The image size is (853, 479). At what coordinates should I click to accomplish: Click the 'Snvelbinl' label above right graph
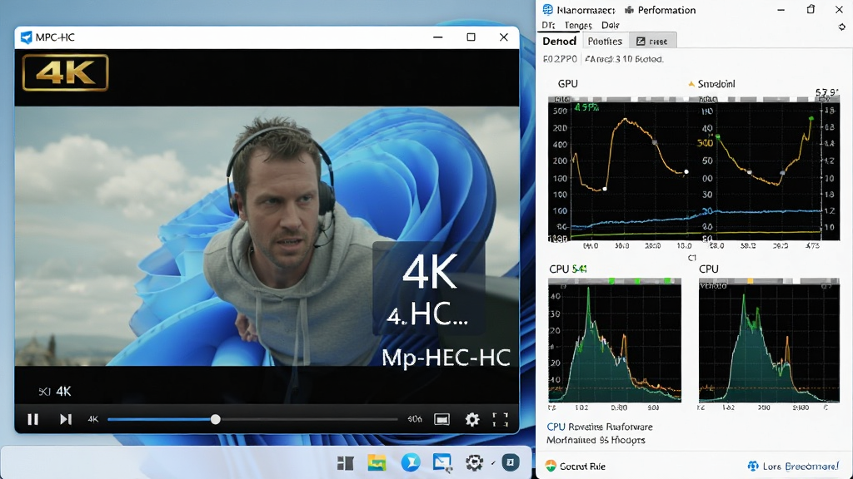tap(716, 84)
